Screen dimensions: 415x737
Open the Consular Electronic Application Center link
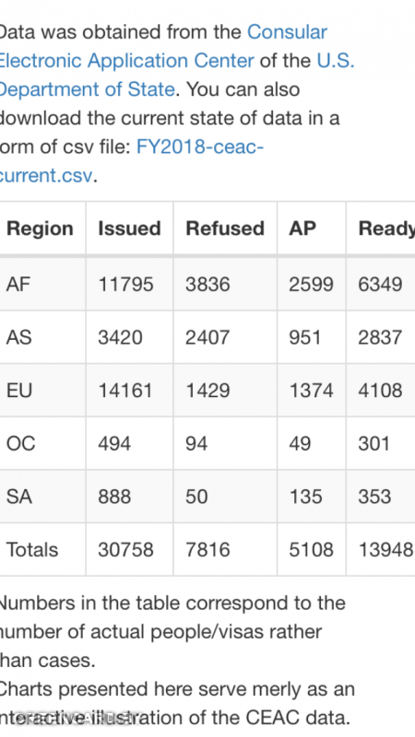point(127,61)
